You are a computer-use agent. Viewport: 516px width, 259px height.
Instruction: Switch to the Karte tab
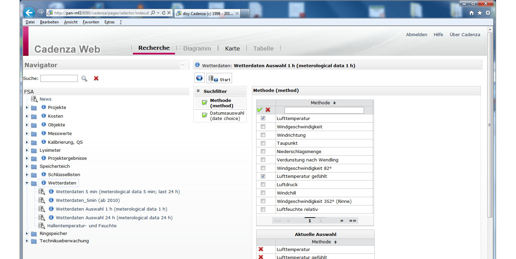(232, 48)
